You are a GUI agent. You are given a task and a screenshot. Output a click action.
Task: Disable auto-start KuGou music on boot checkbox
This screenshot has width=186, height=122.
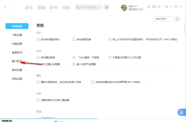[x=38, y=39]
